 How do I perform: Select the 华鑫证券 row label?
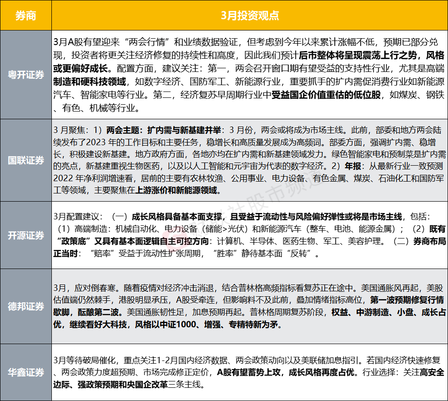[x=26, y=372]
